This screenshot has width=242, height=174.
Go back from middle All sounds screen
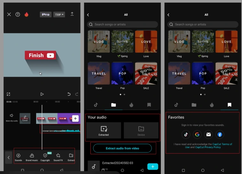[x=88, y=15]
